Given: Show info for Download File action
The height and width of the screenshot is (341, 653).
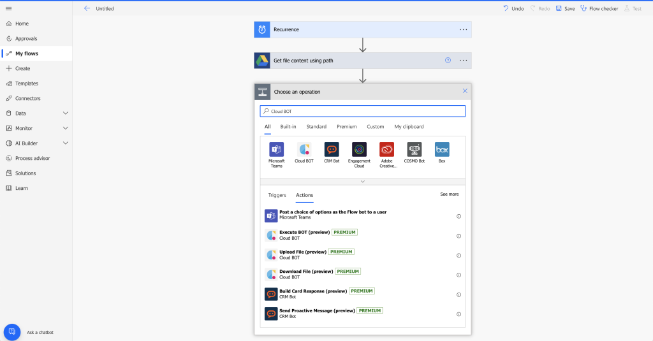Looking at the screenshot, I should coord(459,275).
